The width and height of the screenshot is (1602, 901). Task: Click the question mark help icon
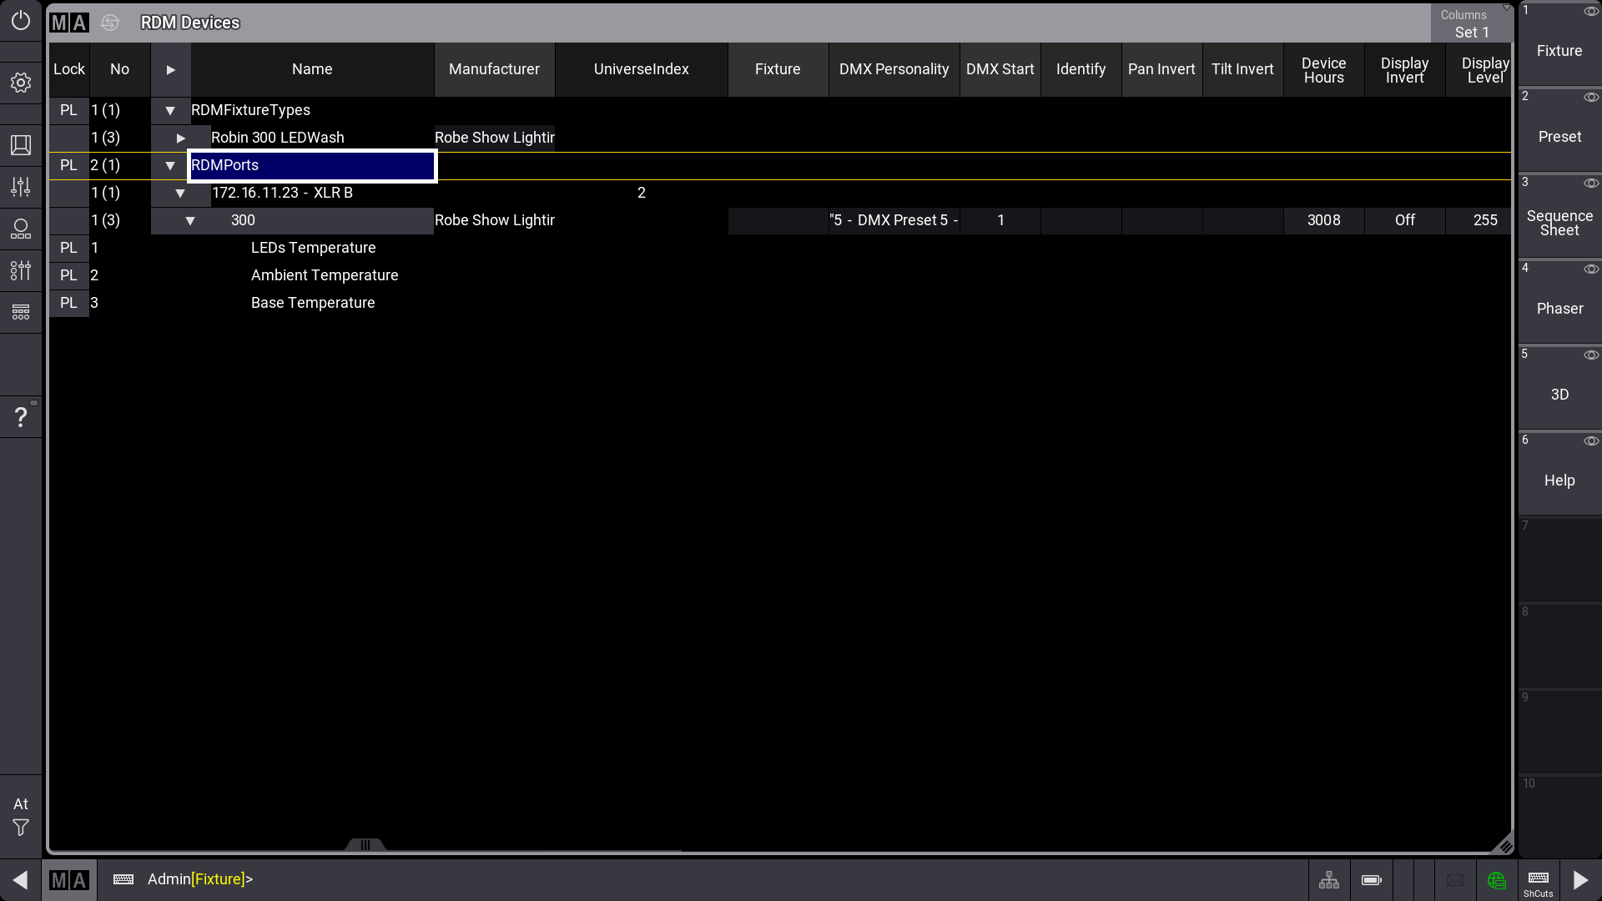[20, 415]
